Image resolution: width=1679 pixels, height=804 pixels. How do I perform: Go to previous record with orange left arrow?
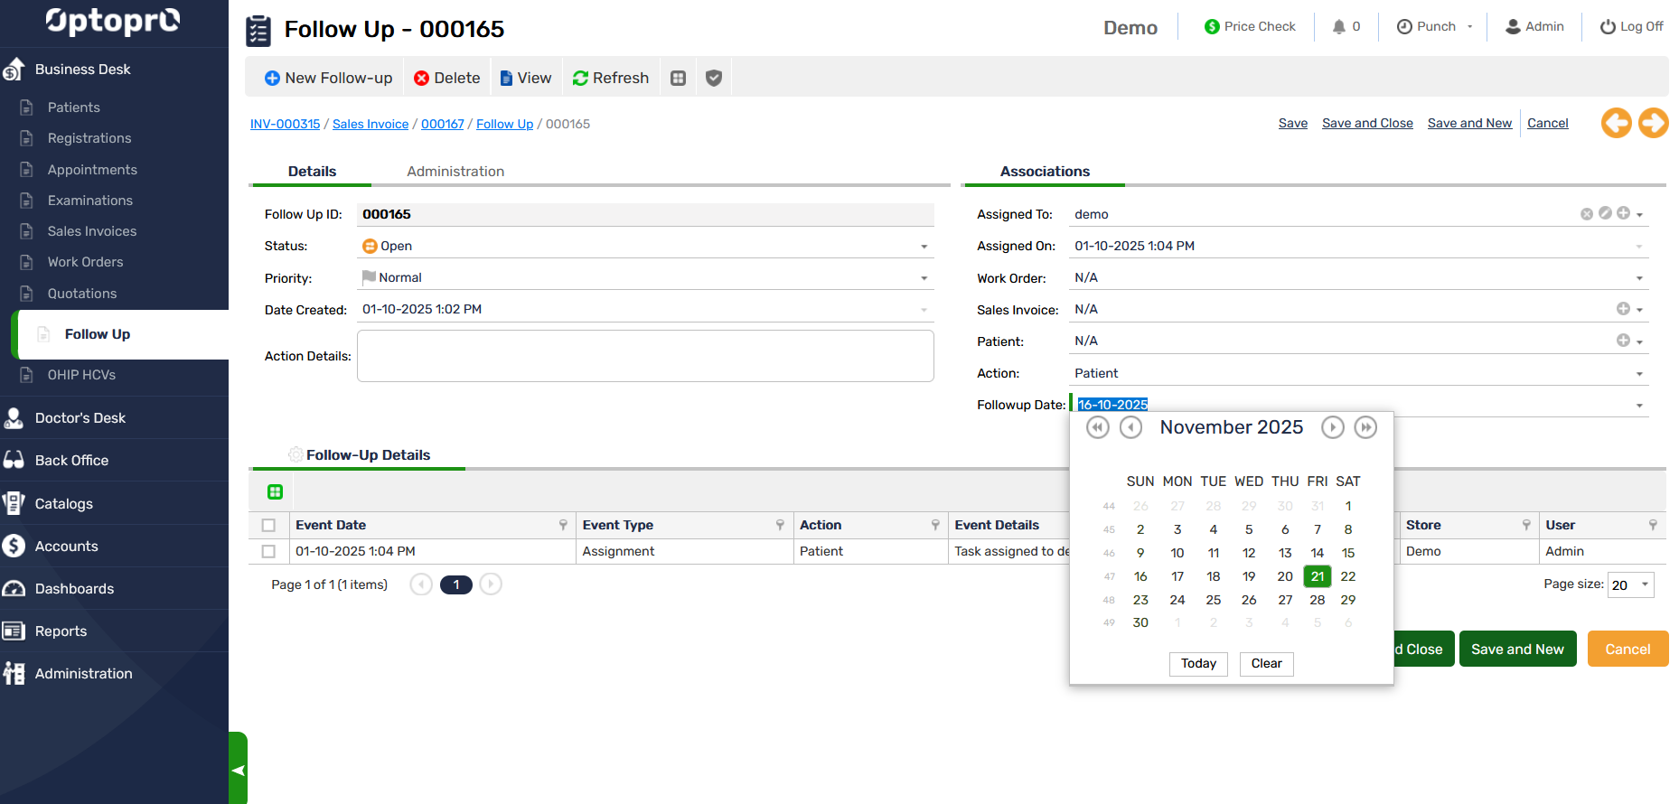click(x=1616, y=123)
